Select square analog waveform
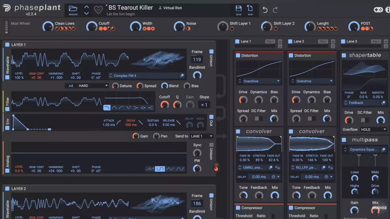 point(160,169)
